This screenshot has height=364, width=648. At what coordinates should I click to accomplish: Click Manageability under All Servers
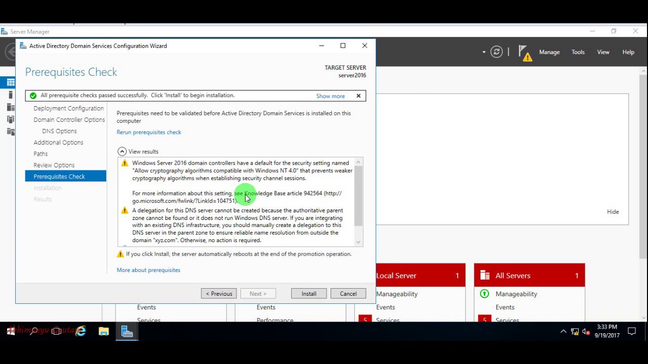coord(516,294)
